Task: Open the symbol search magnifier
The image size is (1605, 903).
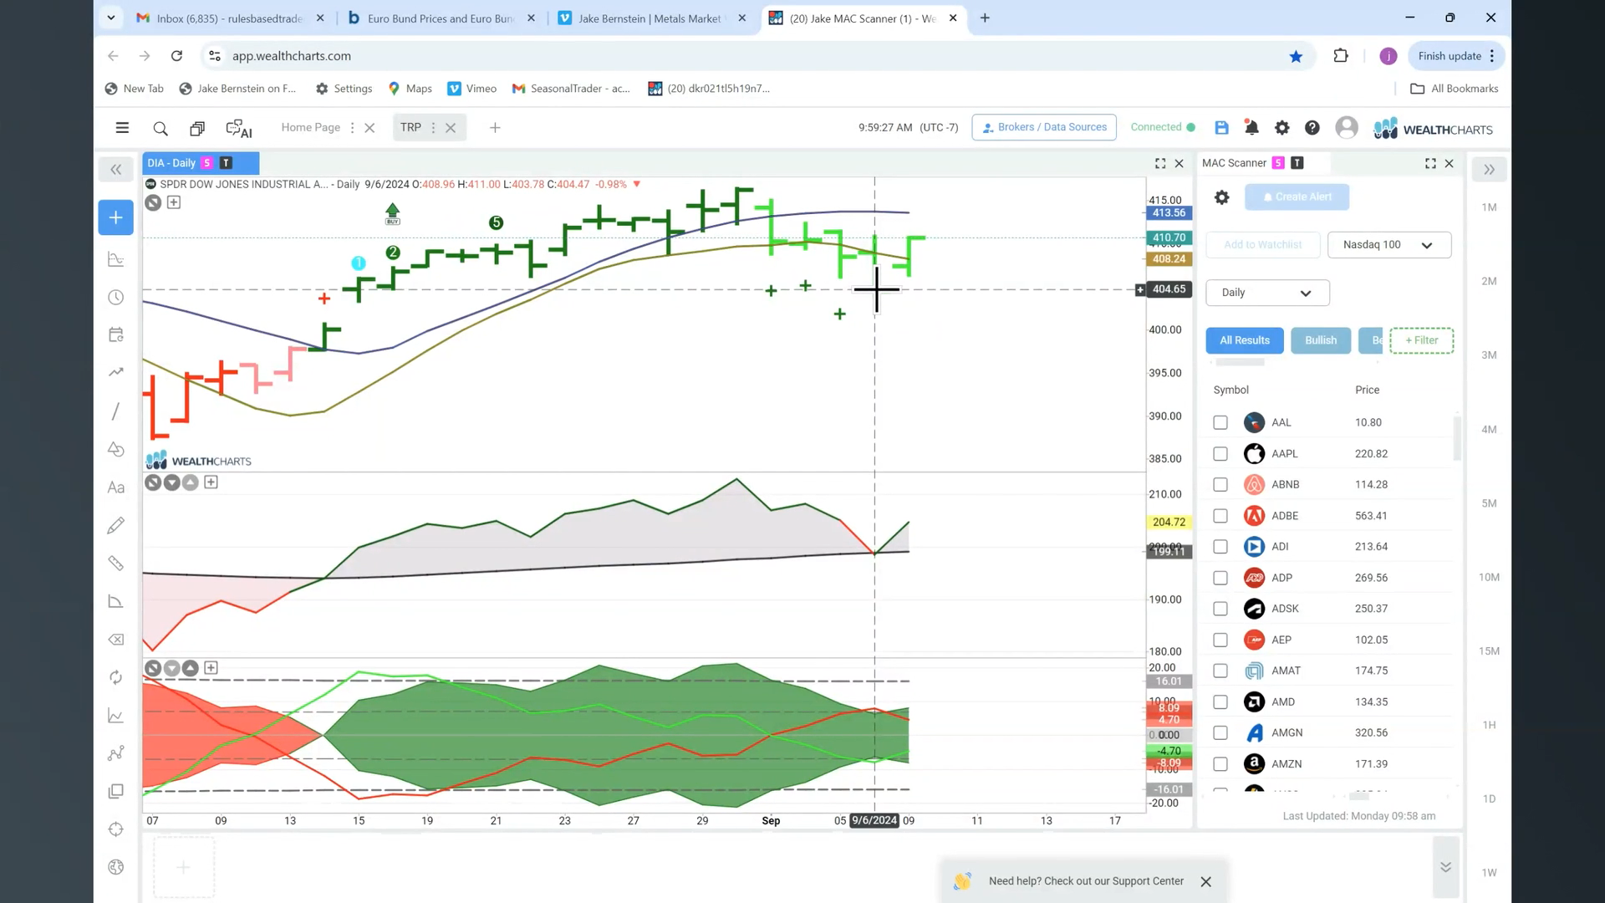Action: (160, 129)
